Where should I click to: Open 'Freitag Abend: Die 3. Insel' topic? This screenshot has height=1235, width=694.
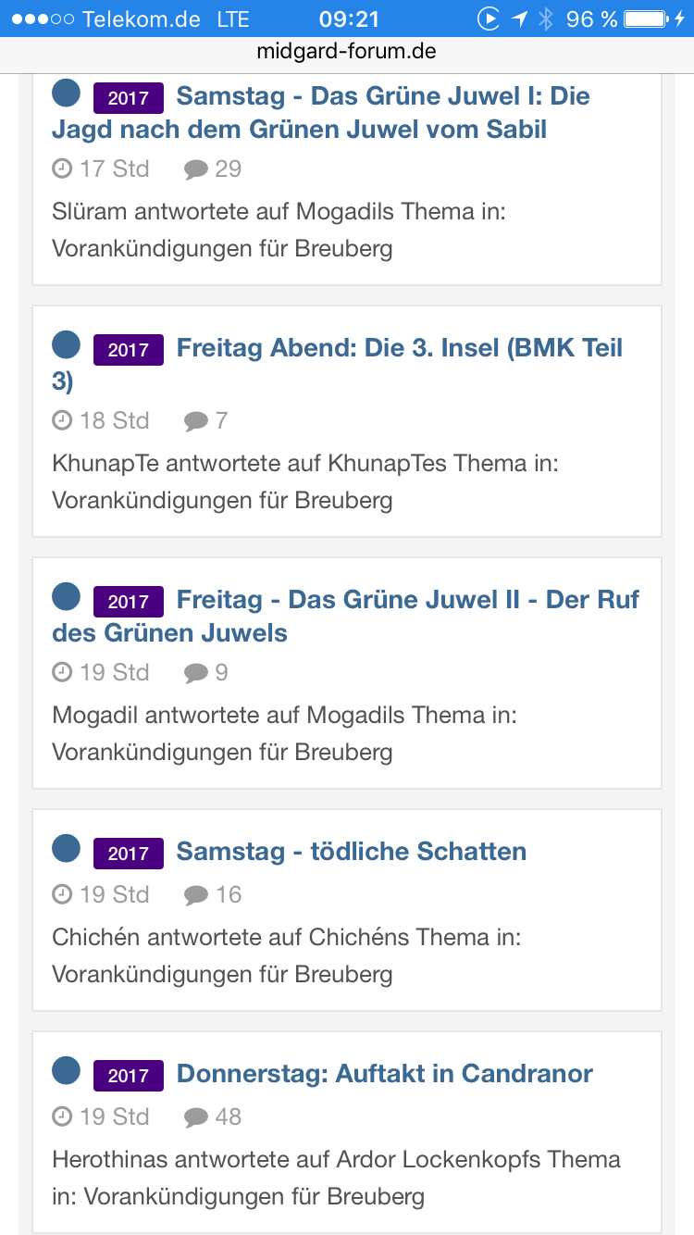pos(399,348)
